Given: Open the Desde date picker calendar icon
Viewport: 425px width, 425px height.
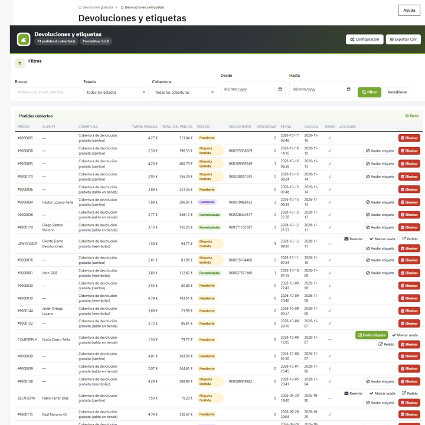Looking at the screenshot, I should pos(280,89).
